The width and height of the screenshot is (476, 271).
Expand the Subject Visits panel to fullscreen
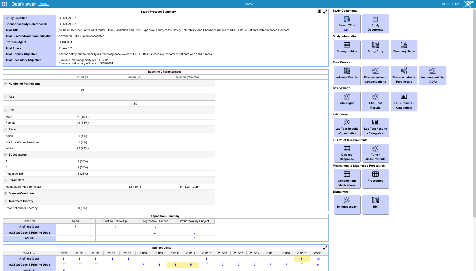(325, 247)
